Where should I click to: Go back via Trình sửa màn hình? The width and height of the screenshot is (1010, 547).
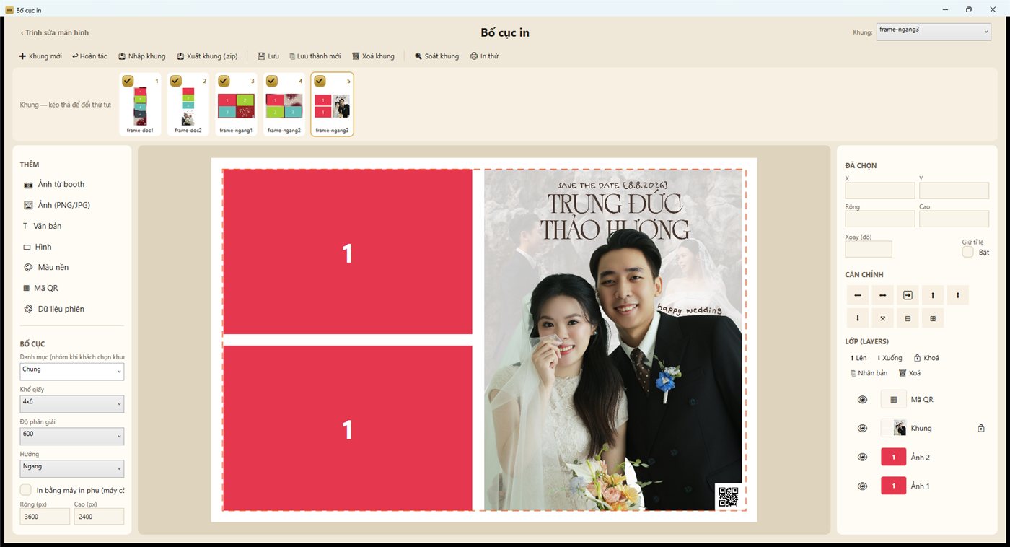[x=55, y=32]
